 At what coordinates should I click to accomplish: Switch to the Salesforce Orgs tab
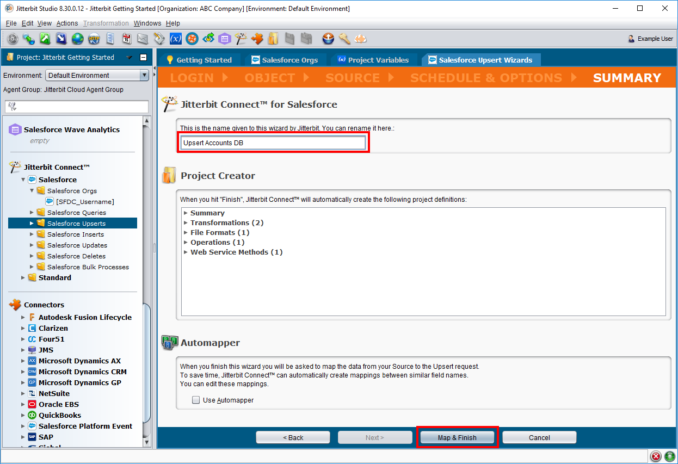click(285, 60)
